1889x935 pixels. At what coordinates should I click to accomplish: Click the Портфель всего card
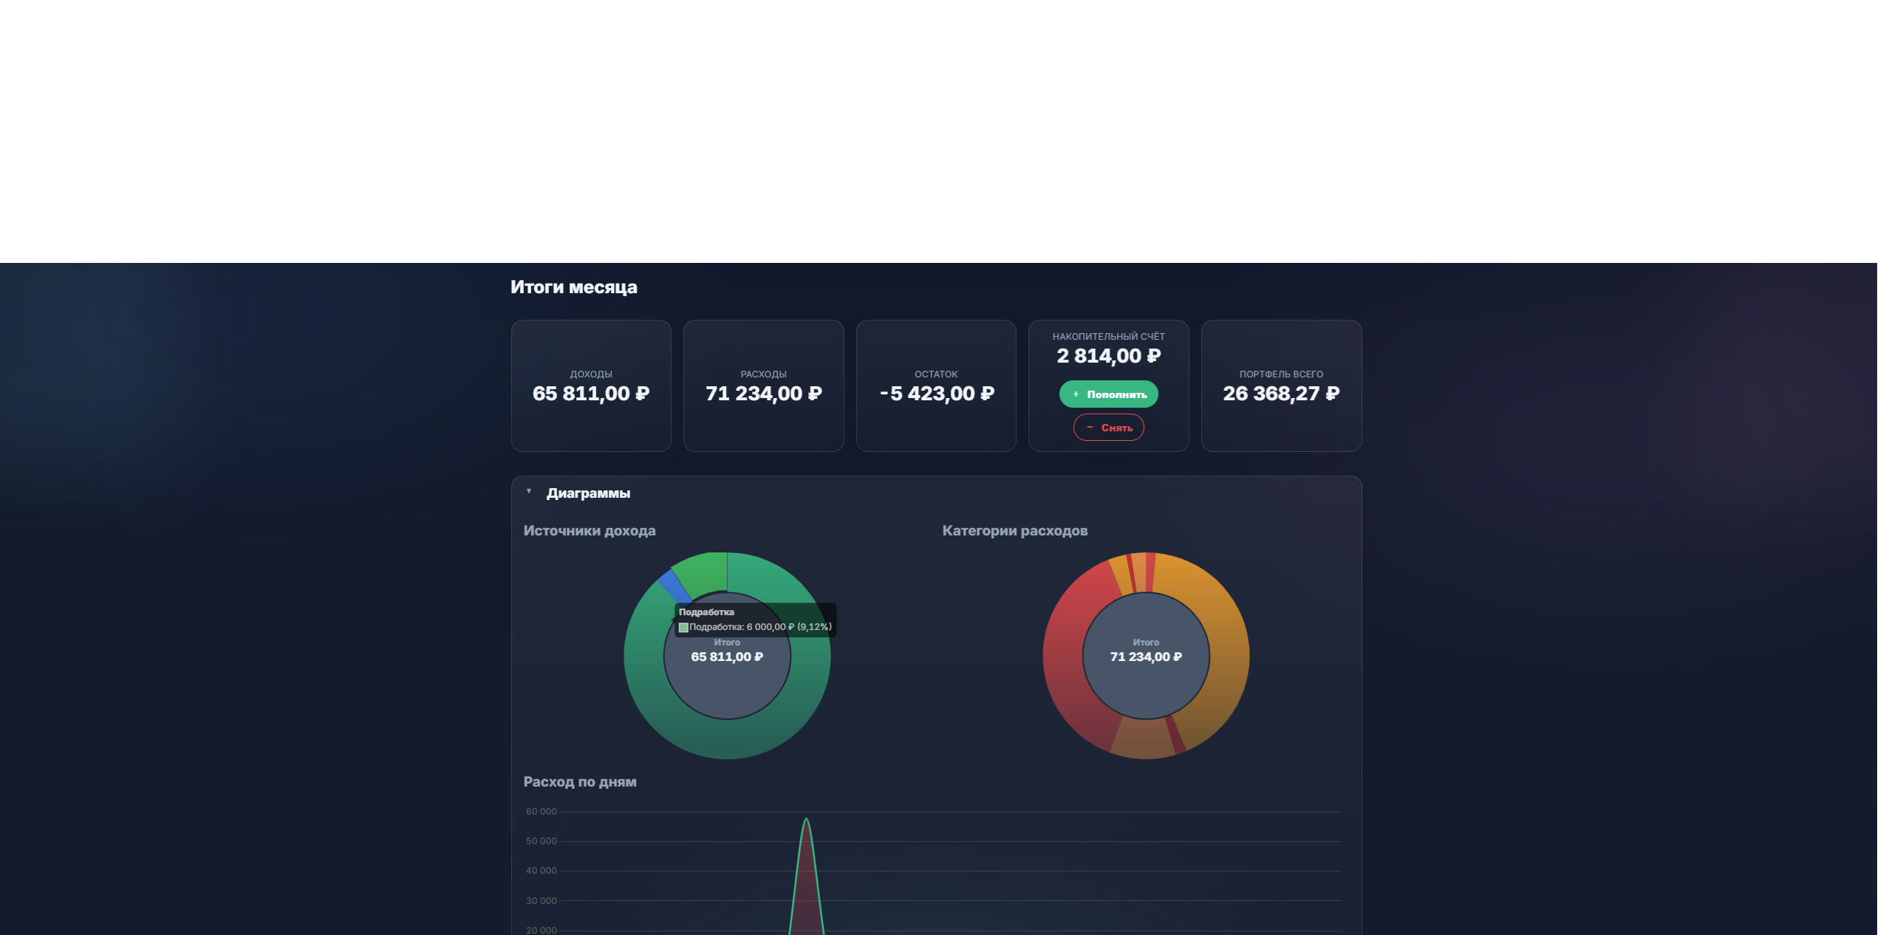coord(1281,386)
